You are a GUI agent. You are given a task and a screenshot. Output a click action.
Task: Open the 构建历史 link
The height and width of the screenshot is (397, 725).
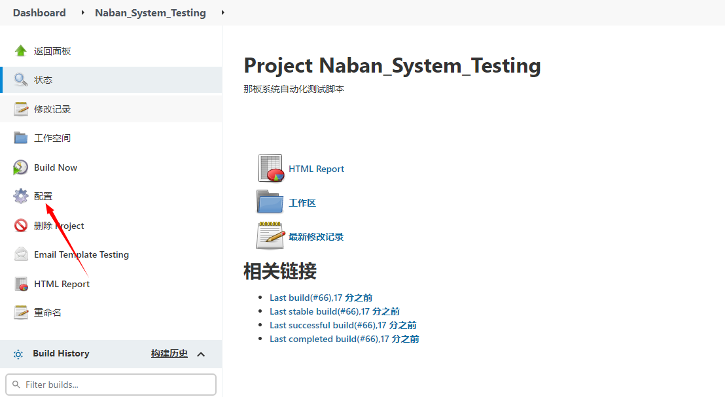(x=169, y=354)
